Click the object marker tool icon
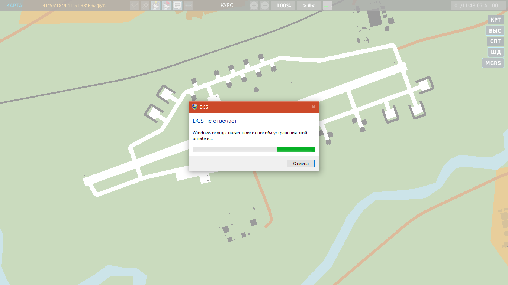This screenshot has height=285, width=508. click(x=145, y=6)
